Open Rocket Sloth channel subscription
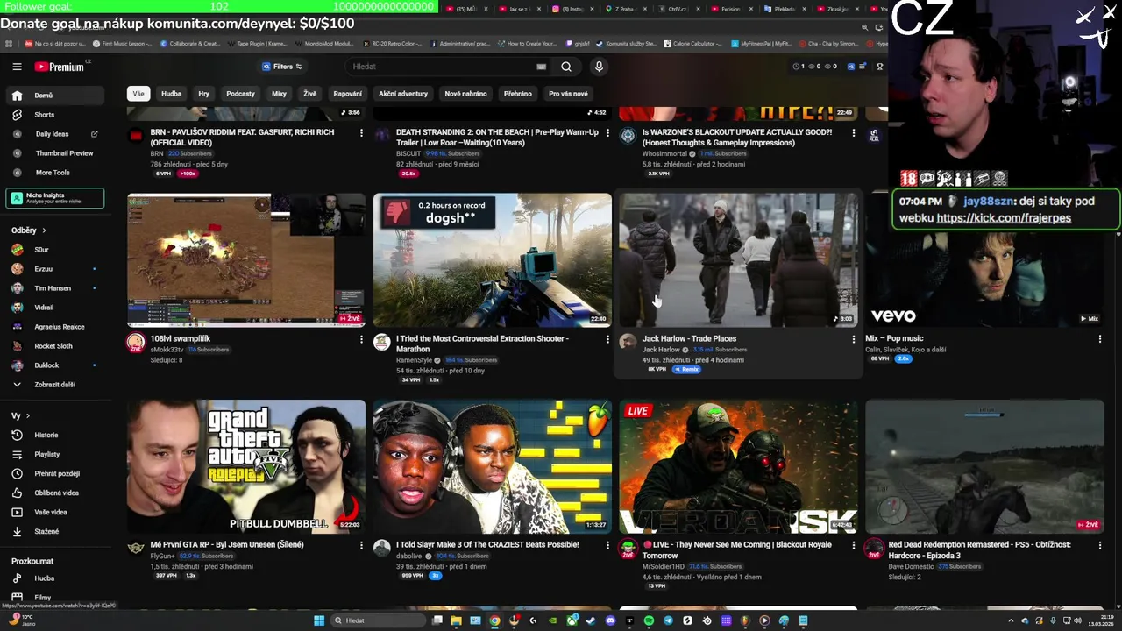The image size is (1122, 631). 53,346
